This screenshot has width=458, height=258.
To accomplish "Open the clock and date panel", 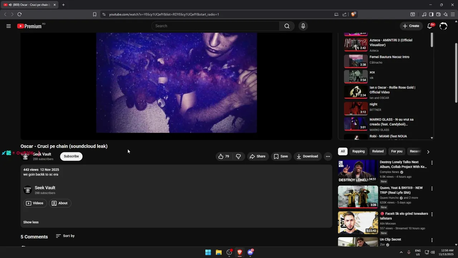I will click(x=447, y=252).
